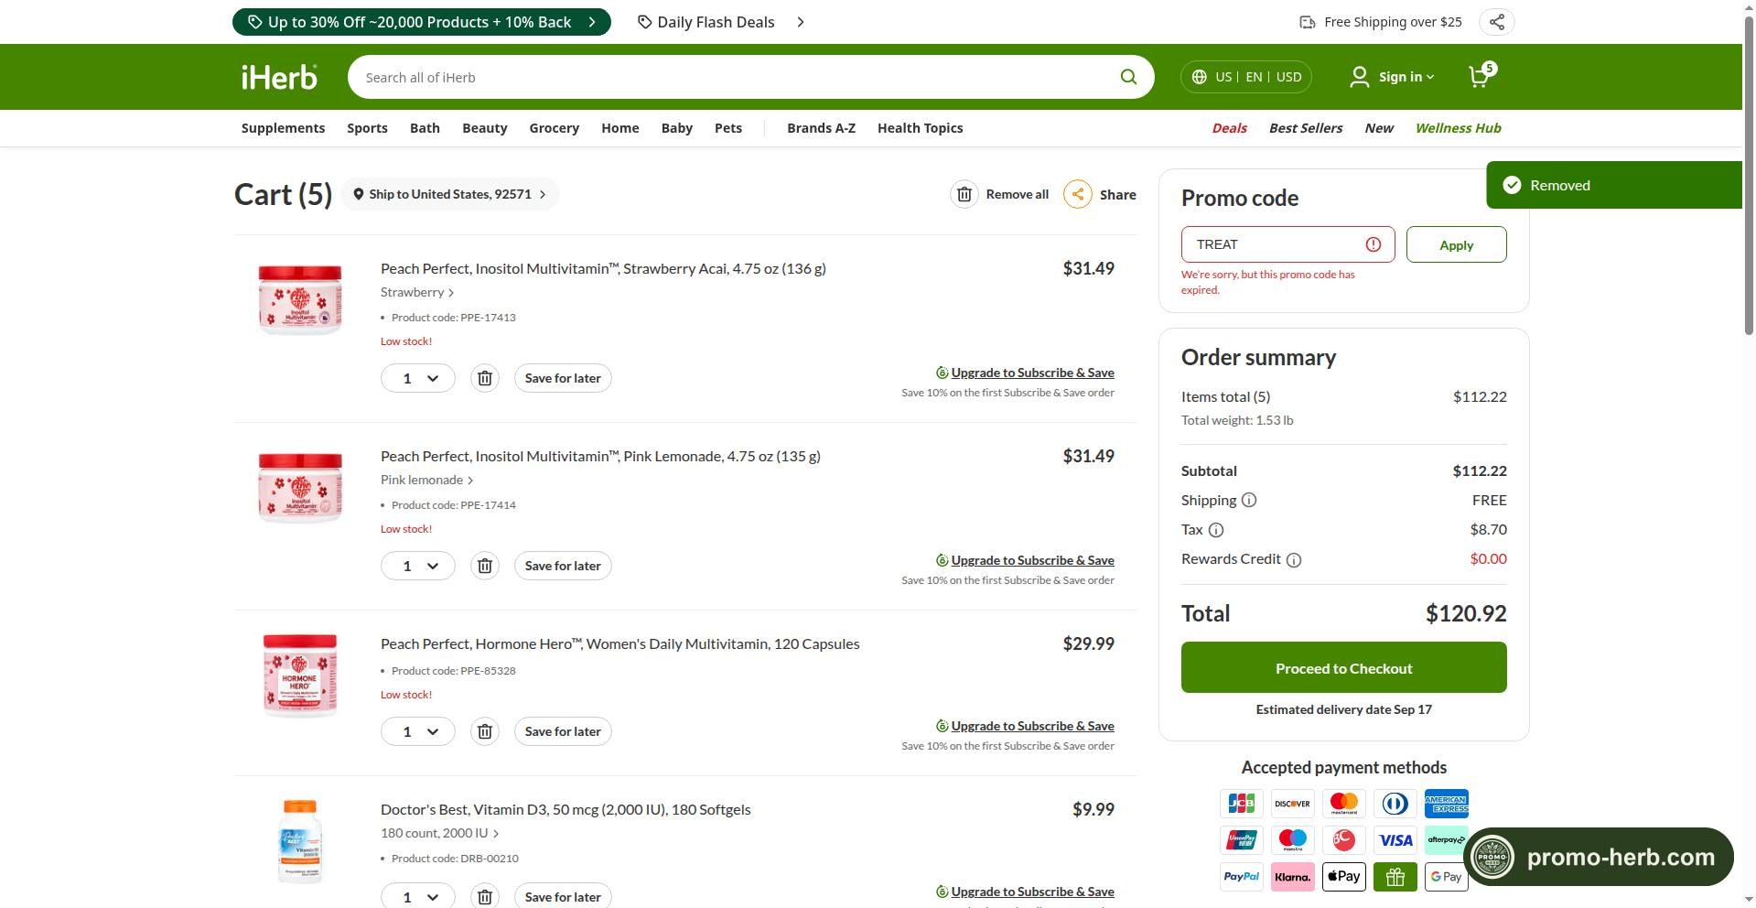Open quantity dropdown for Pink Lemonade multivitamin

point(418,566)
